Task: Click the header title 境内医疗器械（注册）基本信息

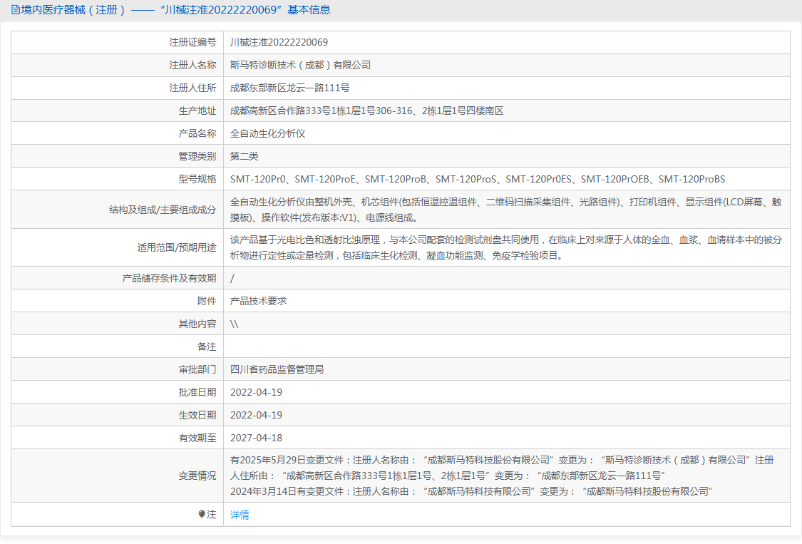Action: point(175,10)
